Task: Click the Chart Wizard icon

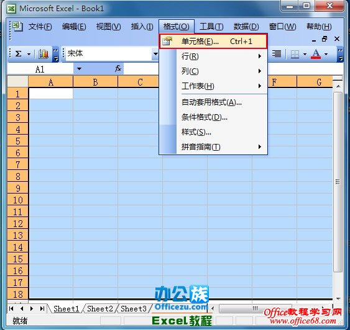Action: click(44, 54)
